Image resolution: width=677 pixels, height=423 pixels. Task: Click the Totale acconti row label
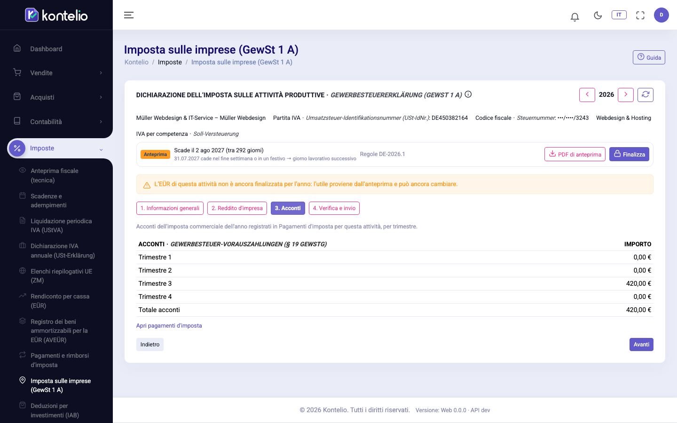coord(159,310)
